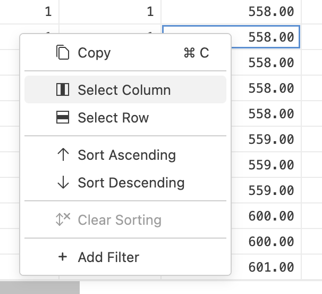Click the plus icon beside Add Filter
Image resolution: width=322 pixels, height=294 pixels.
pyautogui.click(x=63, y=257)
